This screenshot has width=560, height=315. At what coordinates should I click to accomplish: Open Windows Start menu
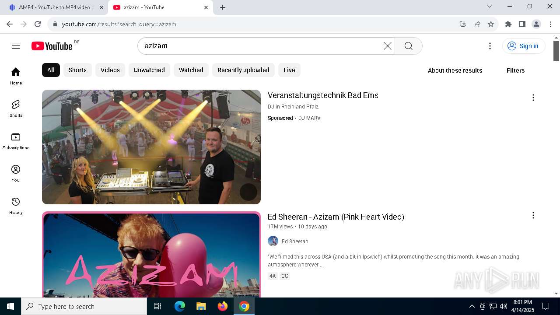tap(10, 306)
